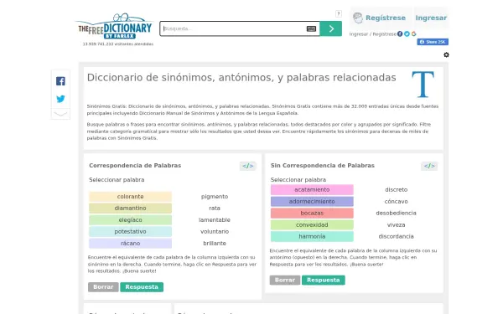Click Facebook Share 25K button

433,42
